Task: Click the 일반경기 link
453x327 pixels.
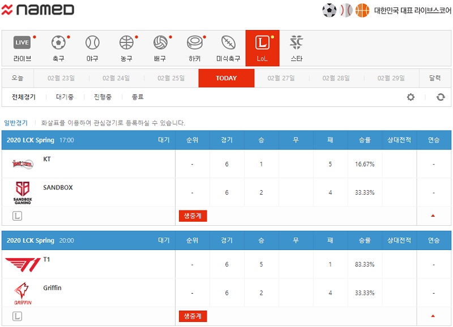Action: point(16,123)
